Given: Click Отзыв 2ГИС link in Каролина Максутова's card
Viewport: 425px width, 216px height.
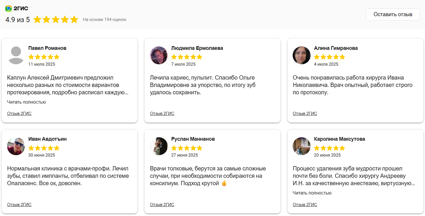Looking at the screenshot, I should pyautogui.click(x=305, y=204).
